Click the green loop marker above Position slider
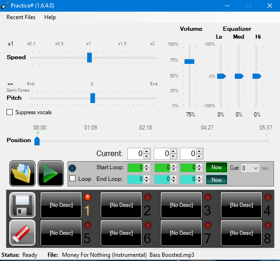Screen dimensions: 280x261 [x=38, y=132]
